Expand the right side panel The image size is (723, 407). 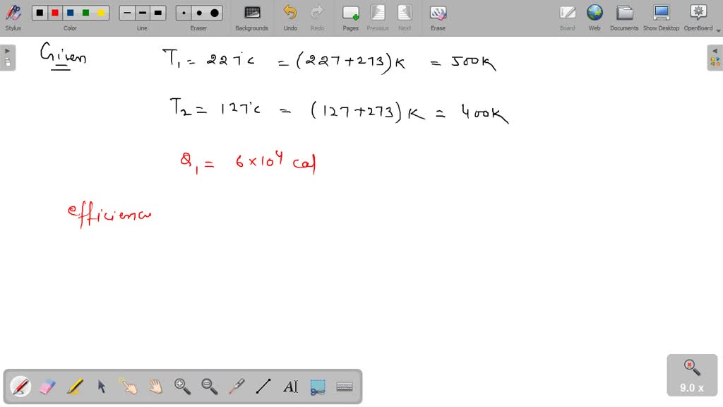(x=716, y=50)
